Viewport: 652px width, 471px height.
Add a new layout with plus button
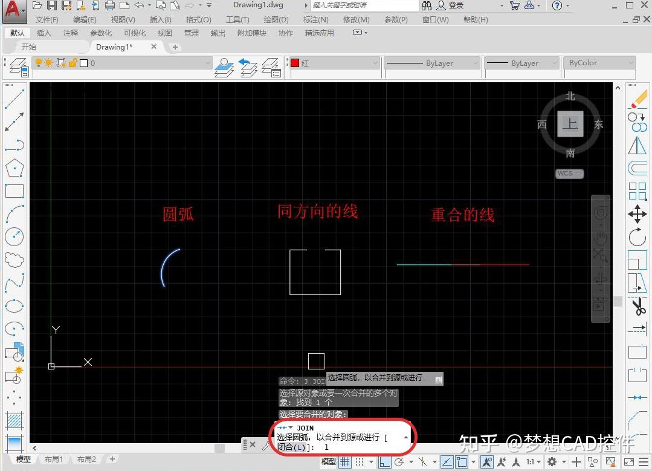(112, 459)
